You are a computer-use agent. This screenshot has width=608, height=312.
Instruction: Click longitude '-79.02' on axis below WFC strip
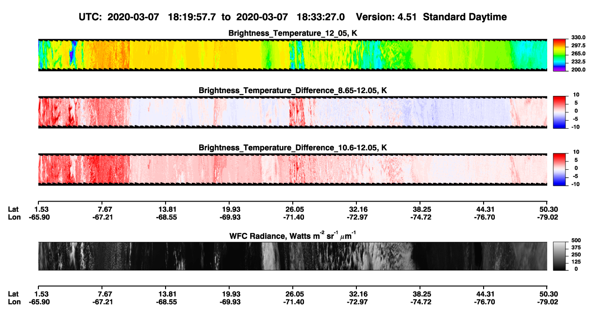click(548, 302)
